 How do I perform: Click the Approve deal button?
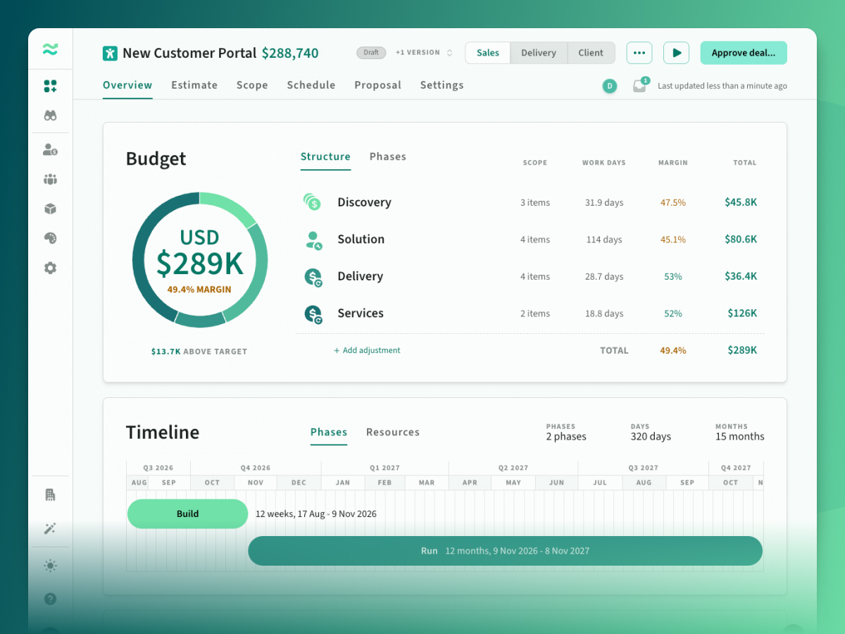(744, 53)
